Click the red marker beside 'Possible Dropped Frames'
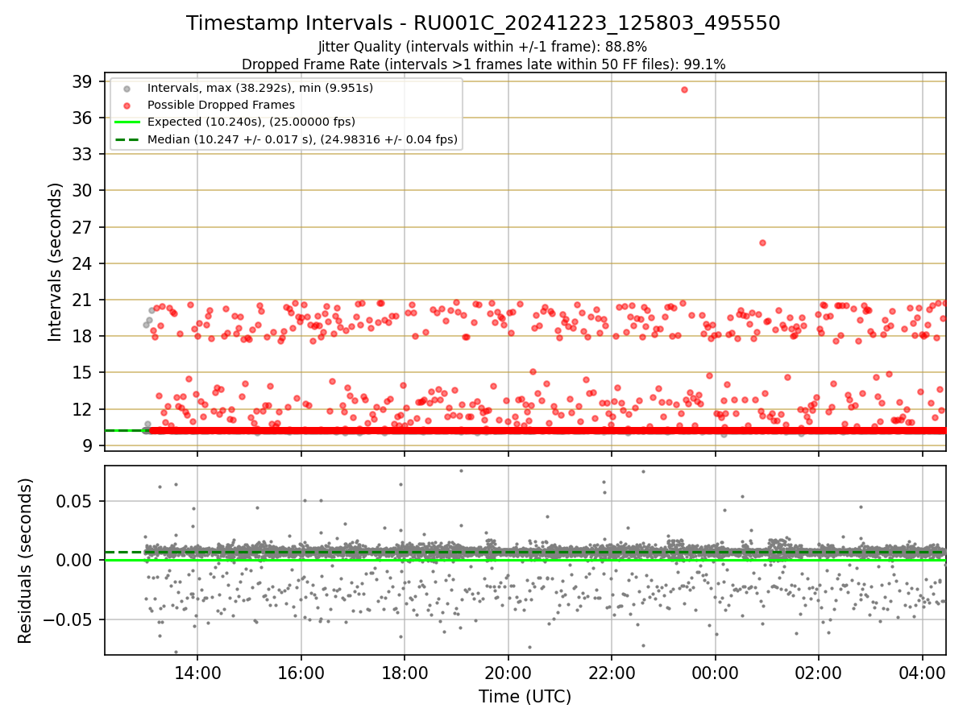 pos(126,105)
